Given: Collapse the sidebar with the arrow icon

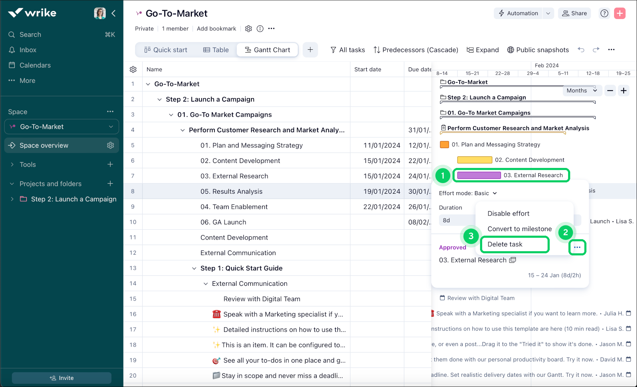Looking at the screenshot, I should tap(113, 13).
